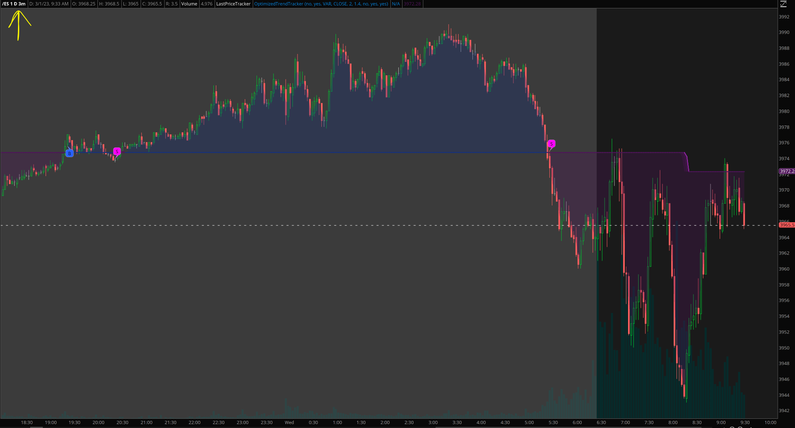Click the magenta S sell marker near 20:30
Screen dimensions: 795x428
click(x=117, y=151)
